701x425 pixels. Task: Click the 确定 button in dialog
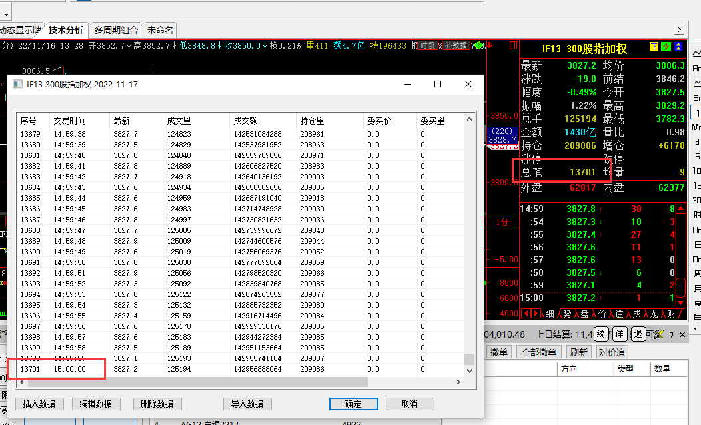coord(354,404)
